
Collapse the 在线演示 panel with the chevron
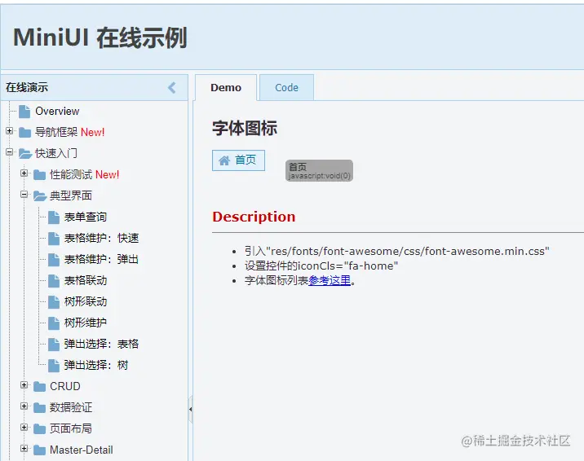click(172, 88)
